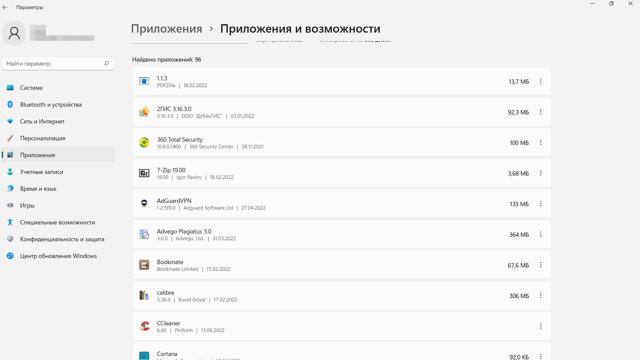Click the CCleaner app icon
This screenshot has width=640, height=360.
point(144,326)
